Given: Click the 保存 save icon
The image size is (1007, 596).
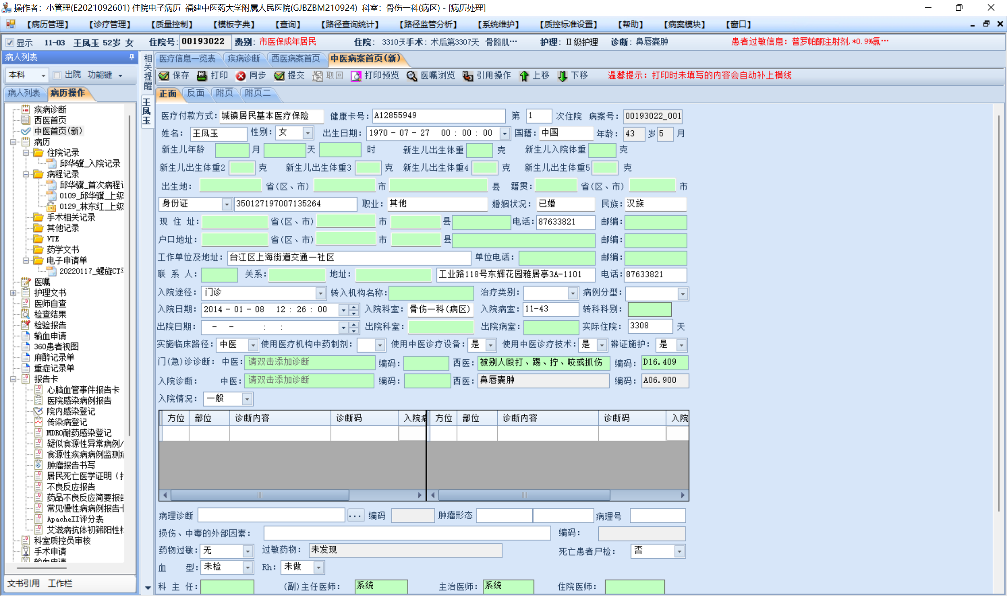Looking at the screenshot, I should (165, 76).
